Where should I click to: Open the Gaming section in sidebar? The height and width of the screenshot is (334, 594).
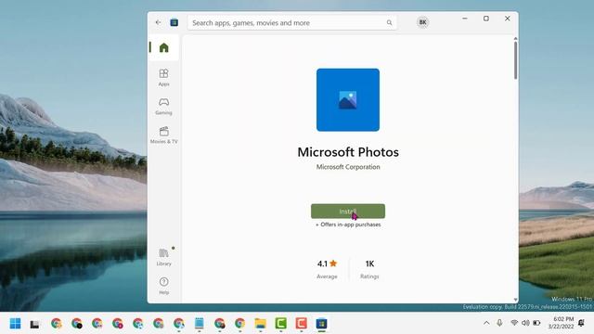(163, 107)
